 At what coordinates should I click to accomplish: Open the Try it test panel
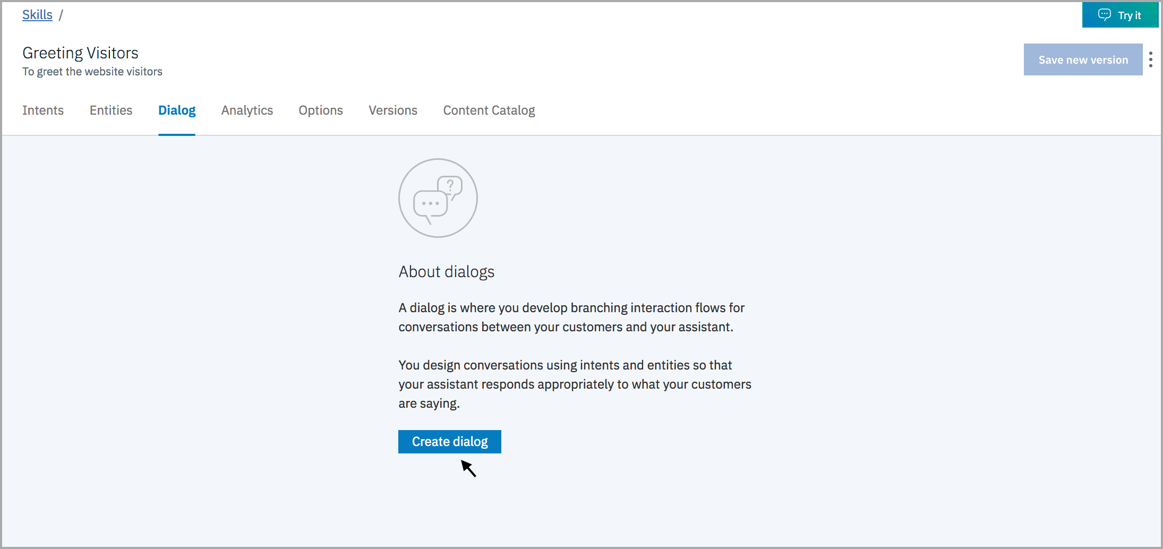[1121, 15]
